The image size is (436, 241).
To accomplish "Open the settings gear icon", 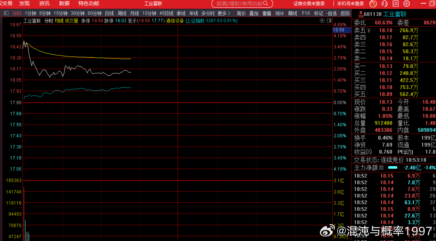I will tap(407, 4).
